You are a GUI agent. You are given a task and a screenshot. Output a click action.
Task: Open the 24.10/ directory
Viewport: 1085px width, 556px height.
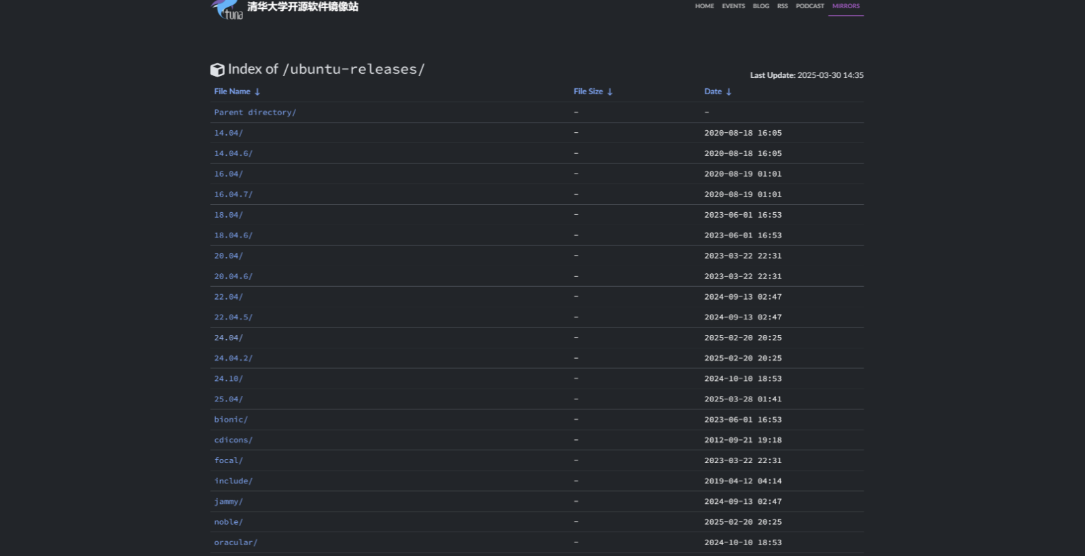228,379
